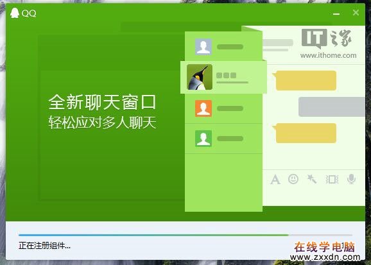Click the grey reply chat bubble
Image resolution: width=371 pixels, height=265 pixels.
tap(332, 107)
